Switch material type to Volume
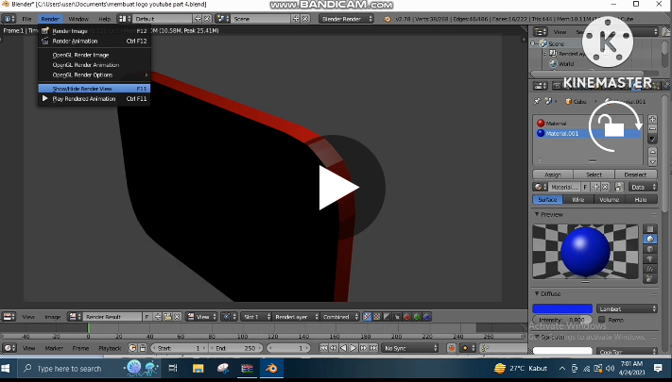 609,199
